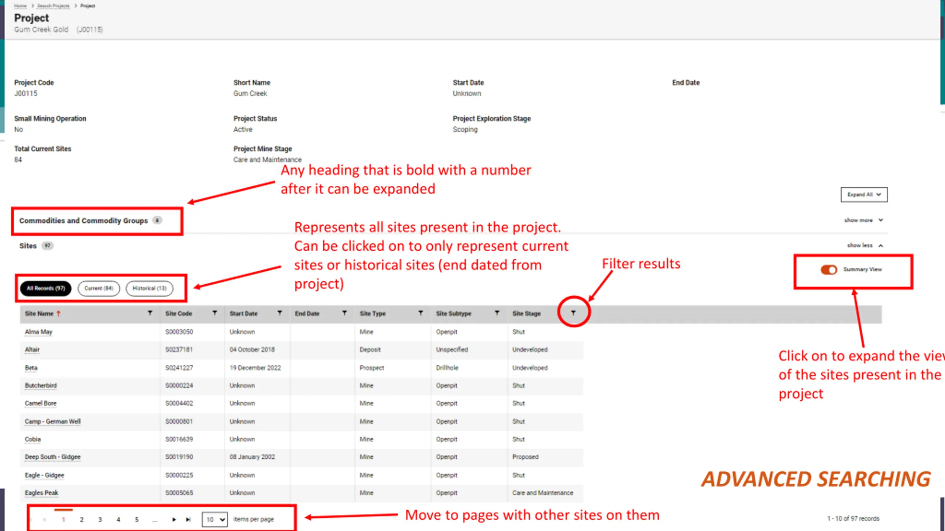Filter the Site Subtype column

tap(497, 313)
